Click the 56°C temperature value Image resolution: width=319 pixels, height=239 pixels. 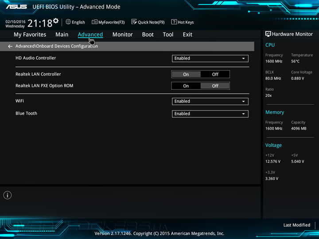tap(295, 62)
